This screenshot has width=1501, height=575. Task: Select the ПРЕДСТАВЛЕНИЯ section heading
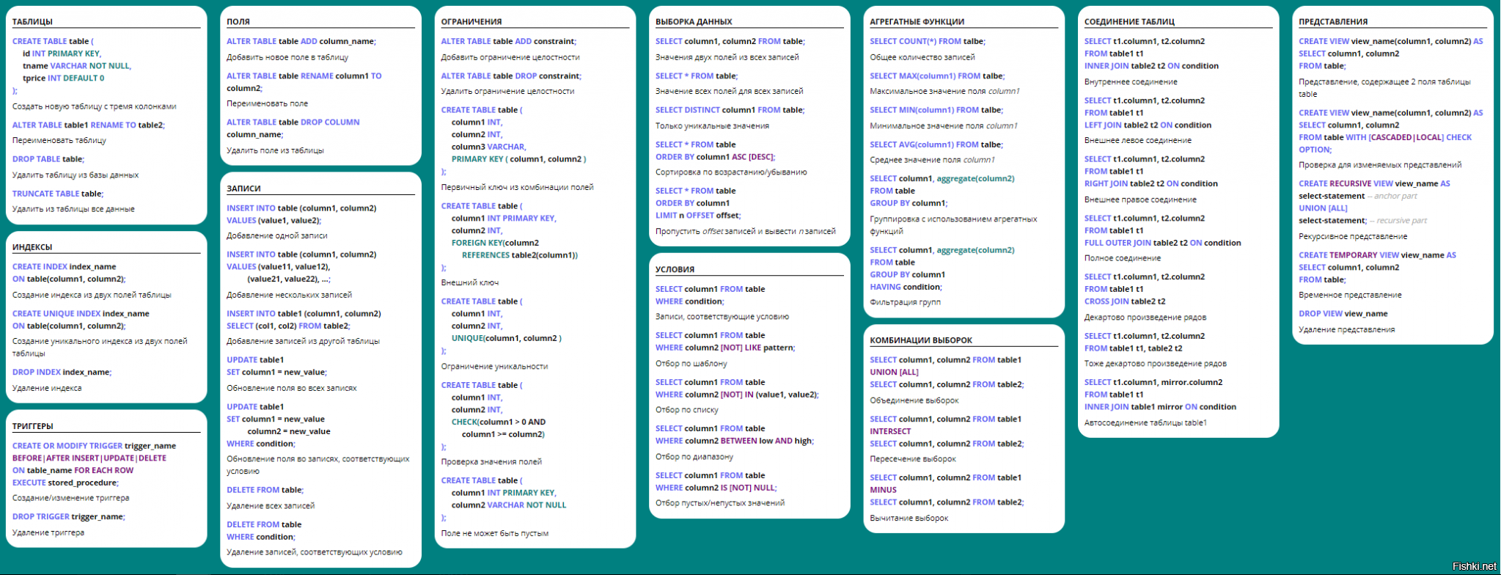[x=1333, y=22]
